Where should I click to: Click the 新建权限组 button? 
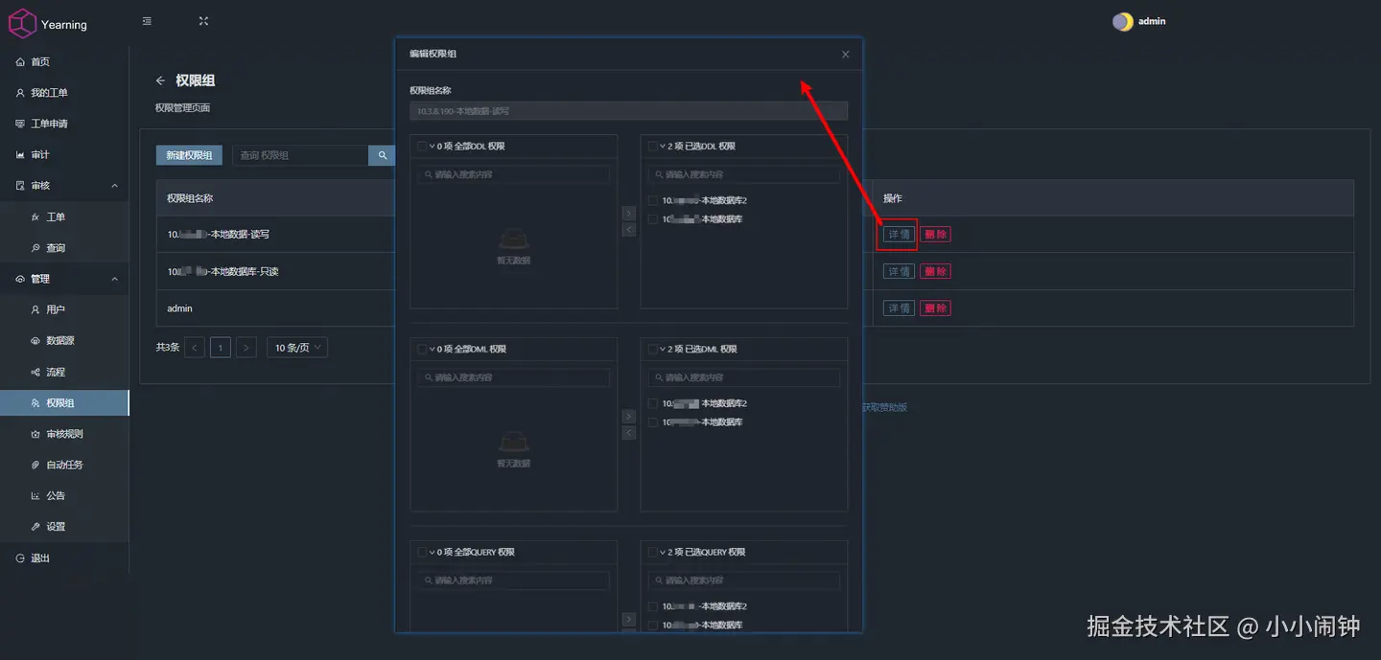tap(190, 155)
